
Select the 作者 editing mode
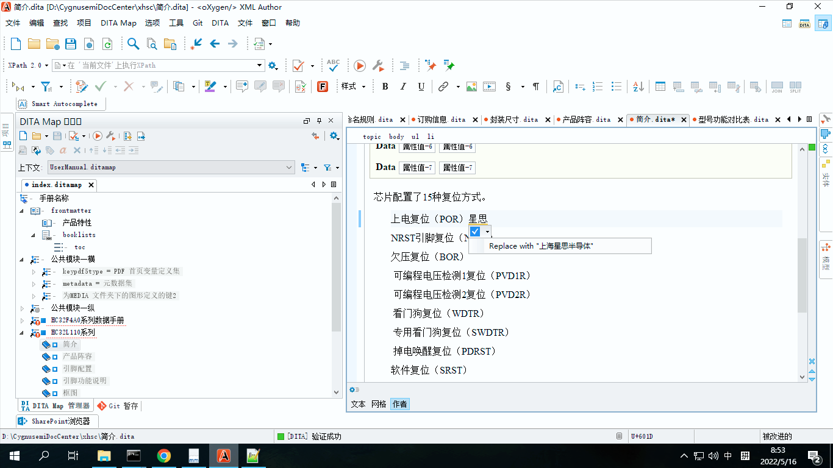(x=399, y=404)
